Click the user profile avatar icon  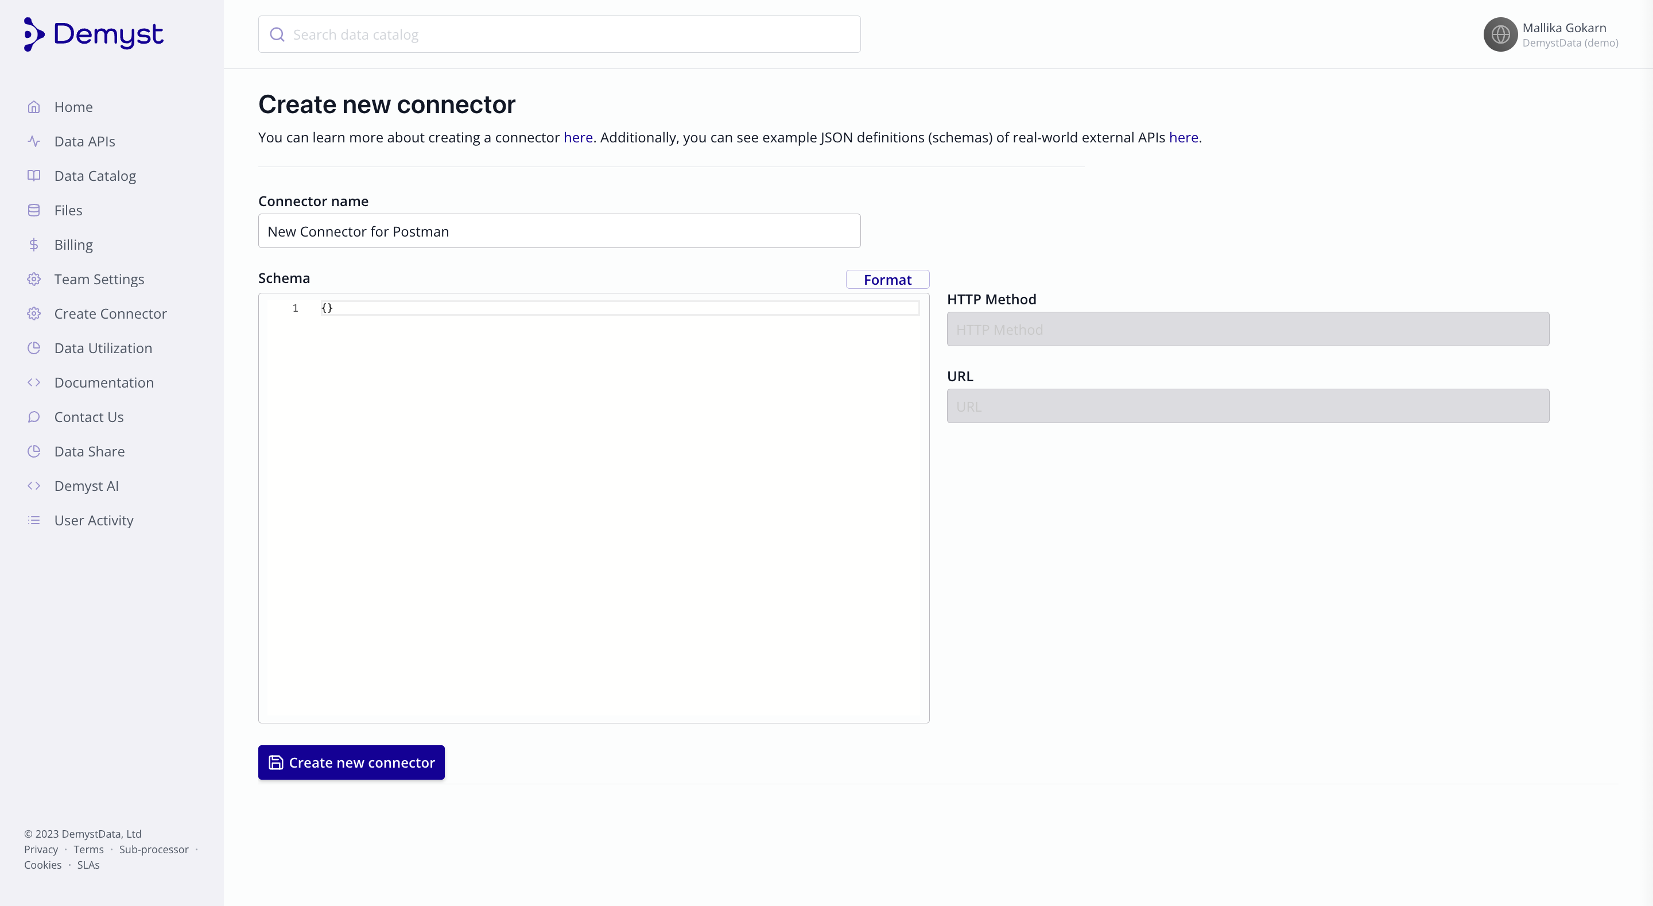[1500, 34]
